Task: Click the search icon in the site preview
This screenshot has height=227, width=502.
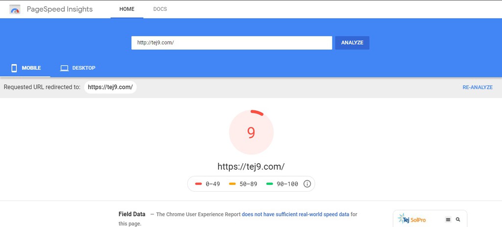Action: (x=458, y=220)
